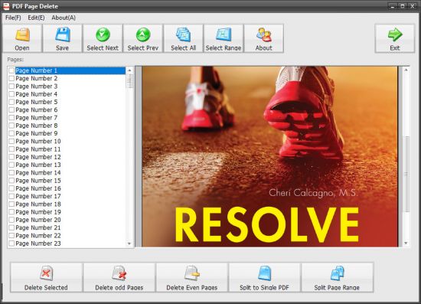Tick the Page Number 5 checkbox
Viewport: 421px width, 304px height.
(11, 102)
